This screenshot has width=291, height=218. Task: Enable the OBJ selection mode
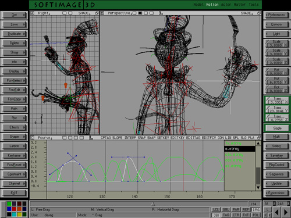[x=216, y=215]
